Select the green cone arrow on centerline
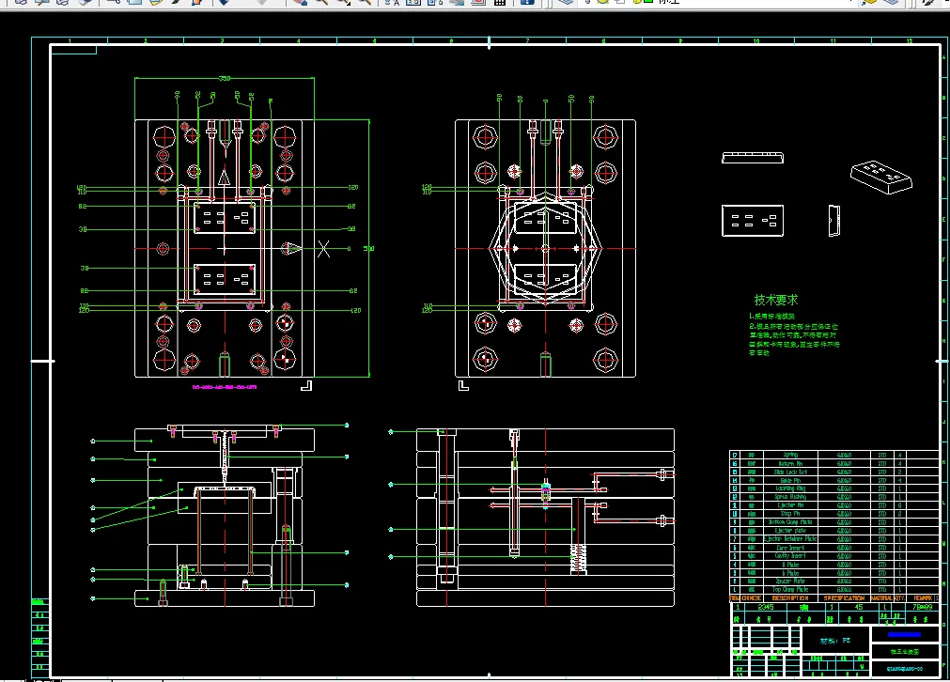This screenshot has width=950, height=682. [292, 248]
